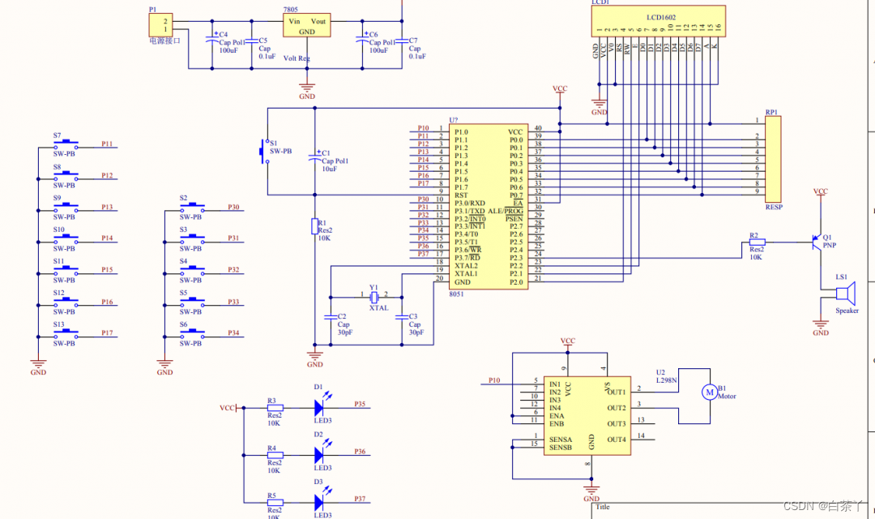This screenshot has height=519, width=875.
Task: Select the R3 10K resistor
Action: (x=275, y=409)
